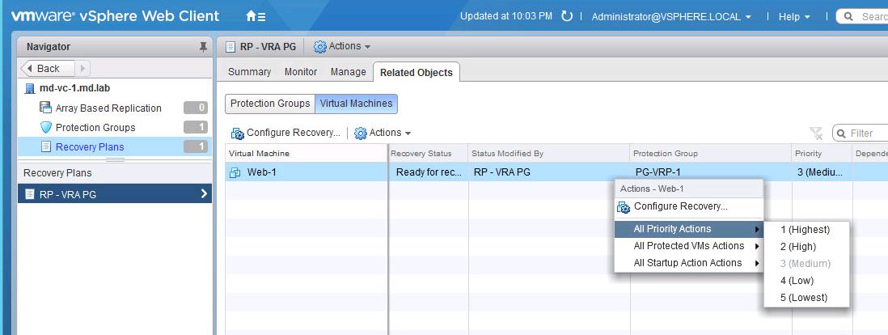Screen dimensions: 888x335
Task: Click the search magnifier icon
Action: tap(848, 16)
